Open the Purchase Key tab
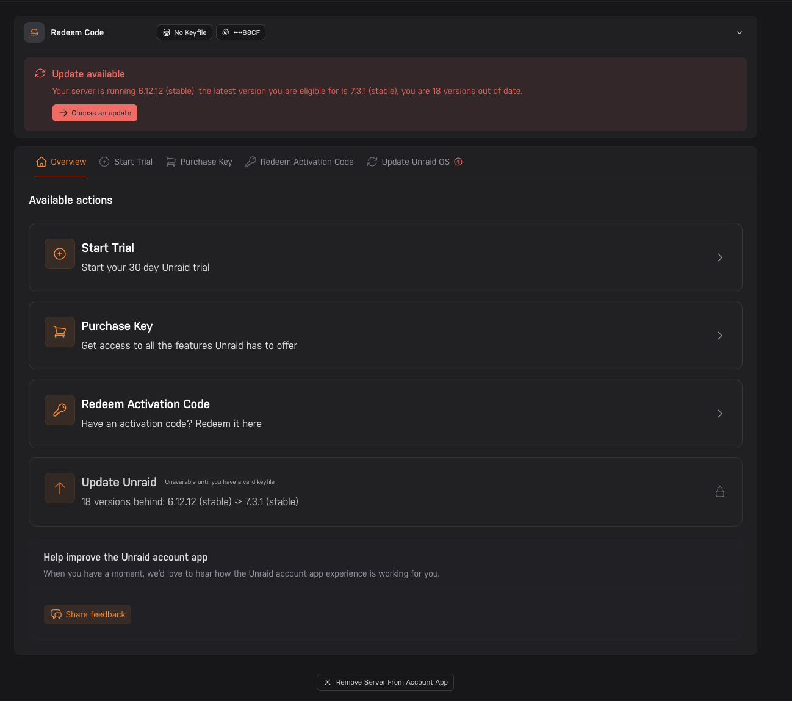 pos(199,162)
